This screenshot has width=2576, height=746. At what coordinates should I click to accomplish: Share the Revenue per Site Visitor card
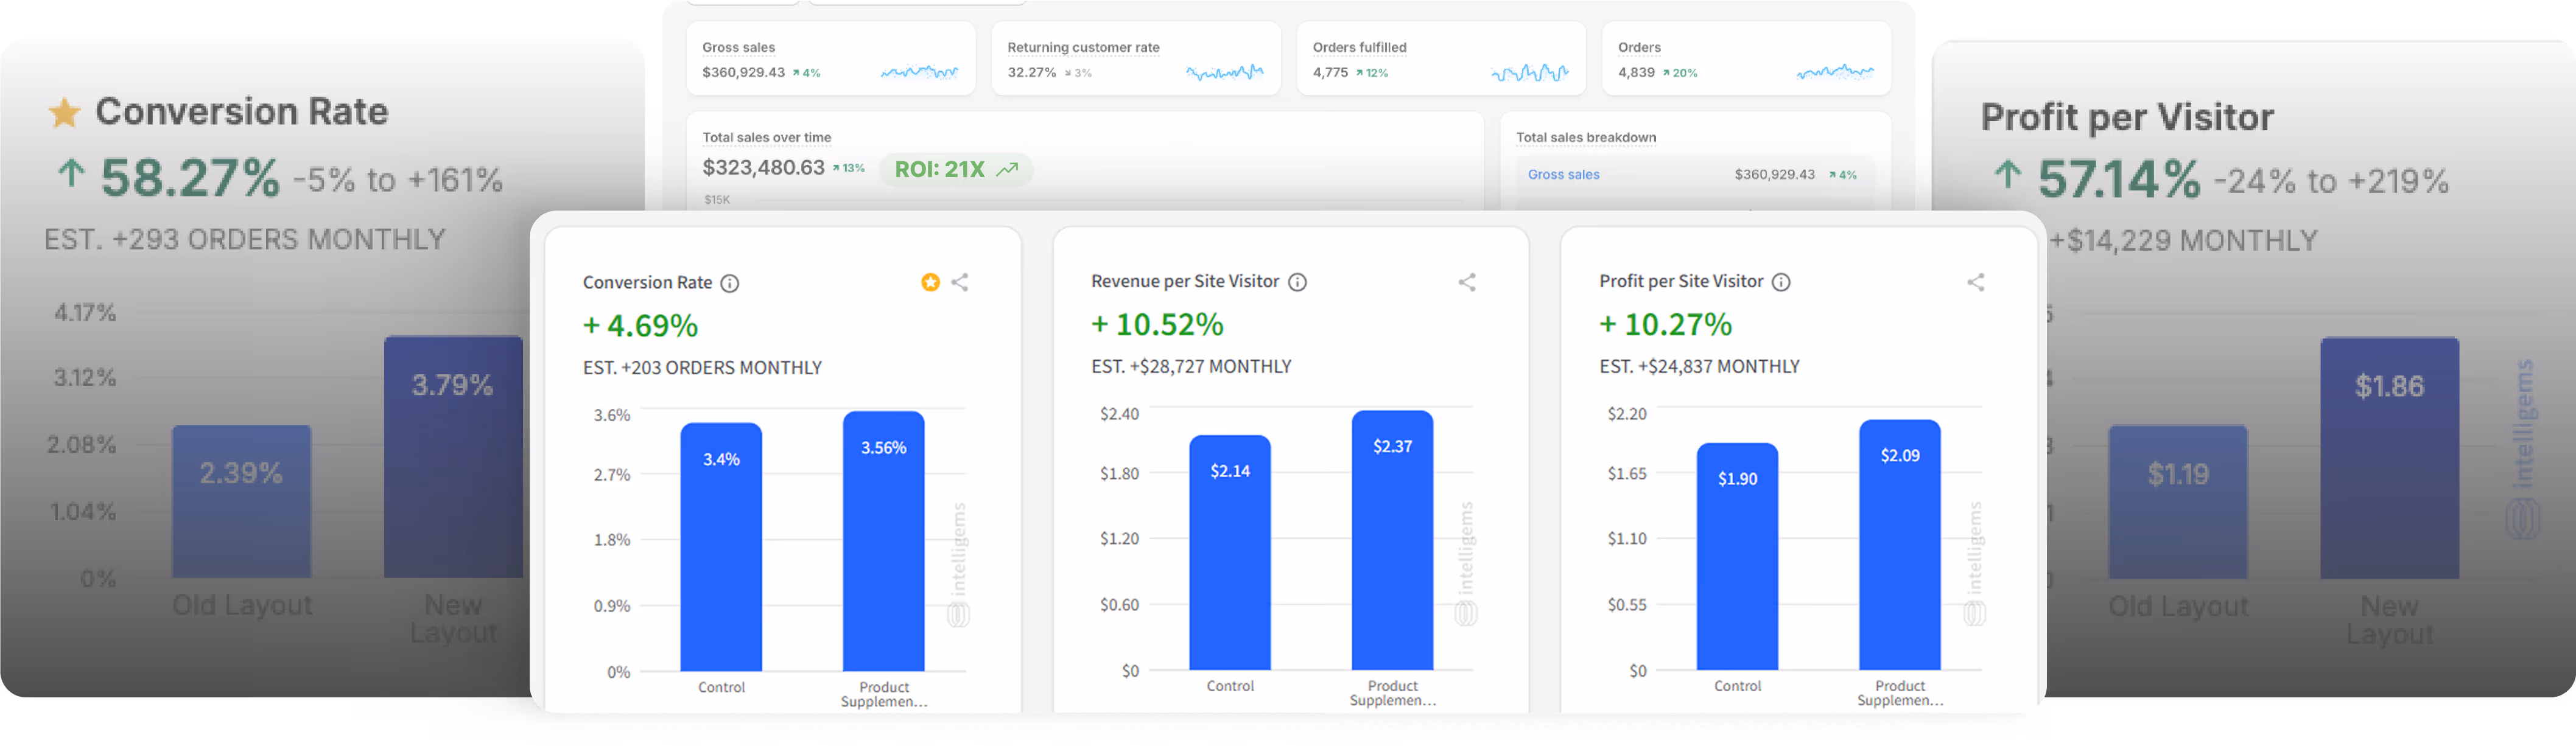coord(1467,282)
